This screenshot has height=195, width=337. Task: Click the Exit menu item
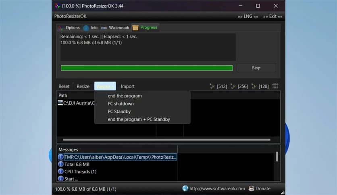[273, 17]
